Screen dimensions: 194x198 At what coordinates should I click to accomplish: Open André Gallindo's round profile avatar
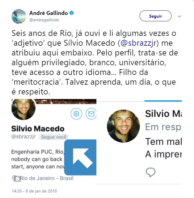click(19, 16)
